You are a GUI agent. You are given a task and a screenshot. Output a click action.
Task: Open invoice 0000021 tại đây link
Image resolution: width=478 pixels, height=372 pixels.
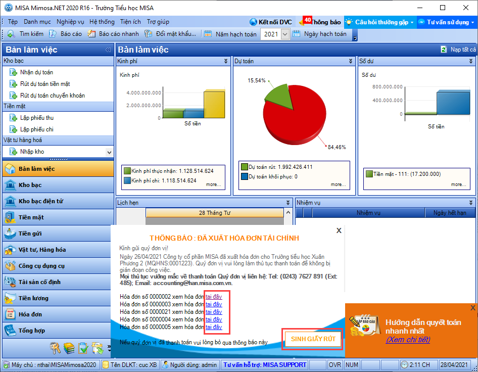214,312
